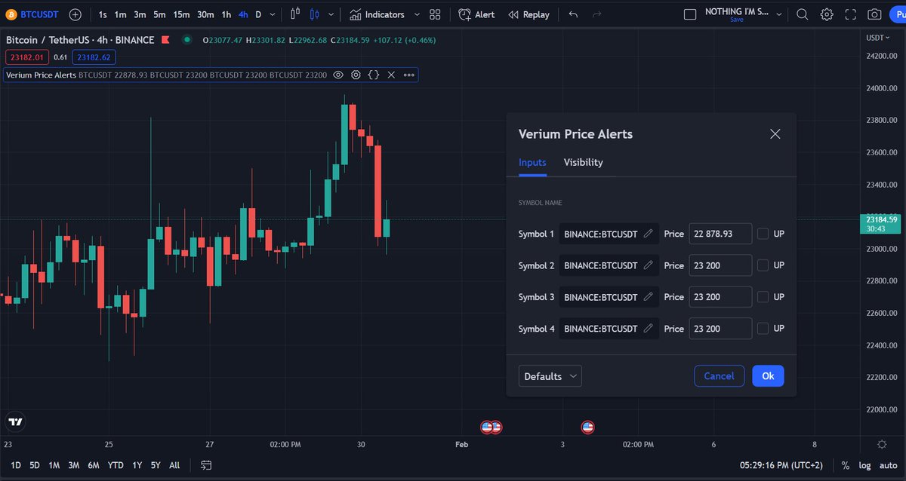Open Verium Price Alerts indicator settings gear
906x481 pixels.
[x=356, y=75]
